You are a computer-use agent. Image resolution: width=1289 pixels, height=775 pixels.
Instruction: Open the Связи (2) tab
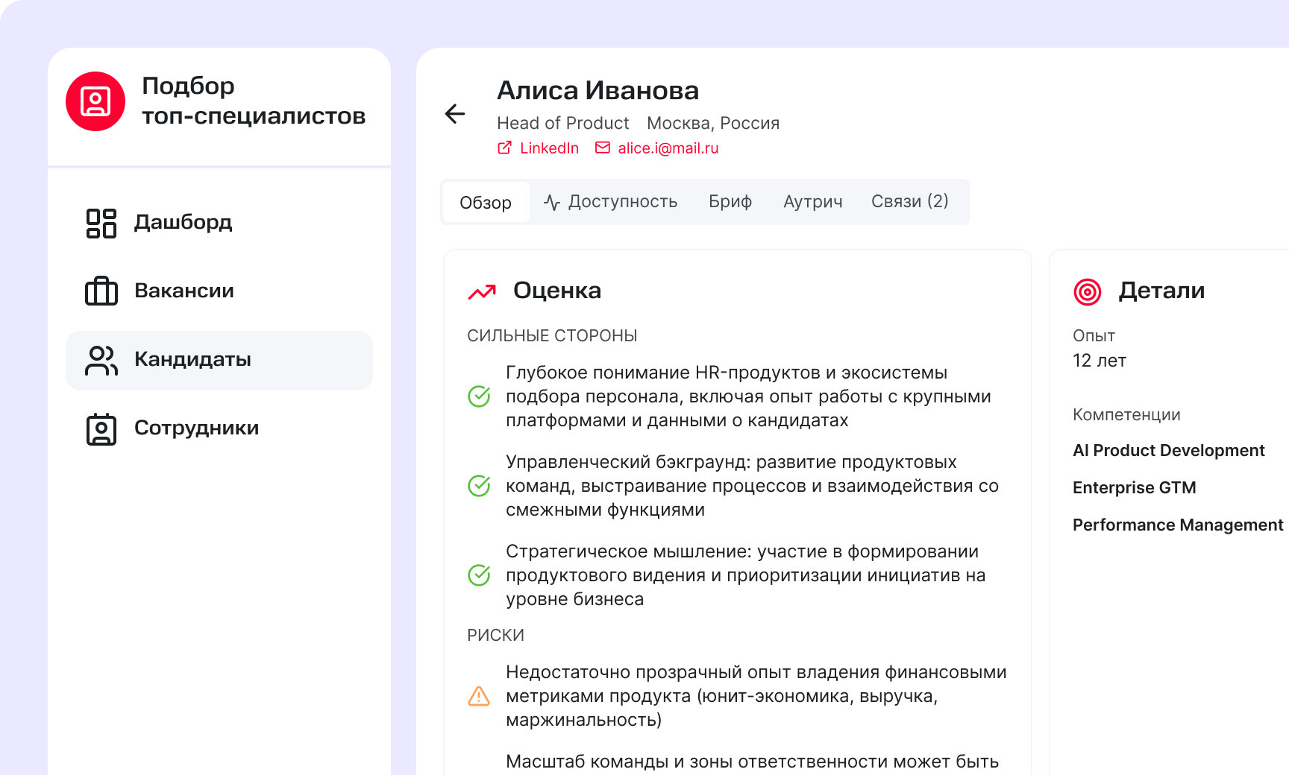(909, 202)
